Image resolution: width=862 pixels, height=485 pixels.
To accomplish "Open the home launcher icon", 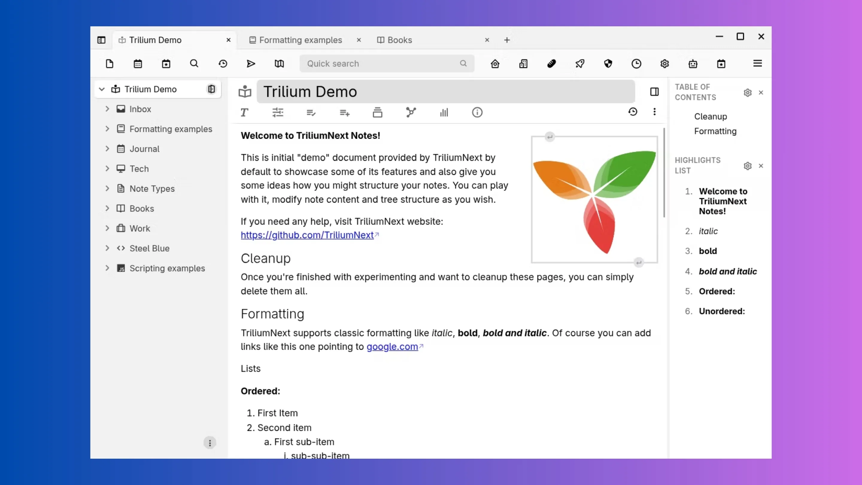I will [495, 63].
